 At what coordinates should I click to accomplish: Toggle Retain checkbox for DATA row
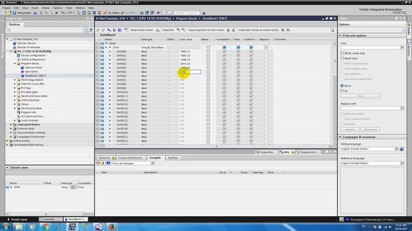[x=208, y=47]
